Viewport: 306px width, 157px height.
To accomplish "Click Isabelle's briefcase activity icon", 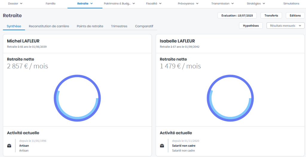I will pyautogui.click(x=162, y=146).
